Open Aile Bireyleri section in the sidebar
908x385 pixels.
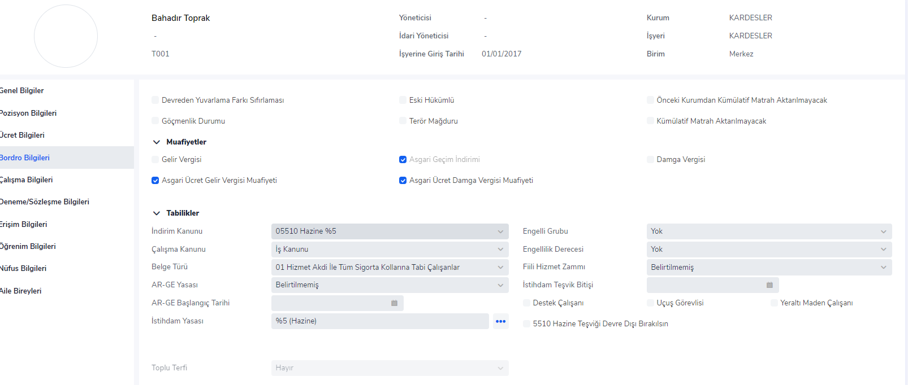pyautogui.click(x=21, y=291)
